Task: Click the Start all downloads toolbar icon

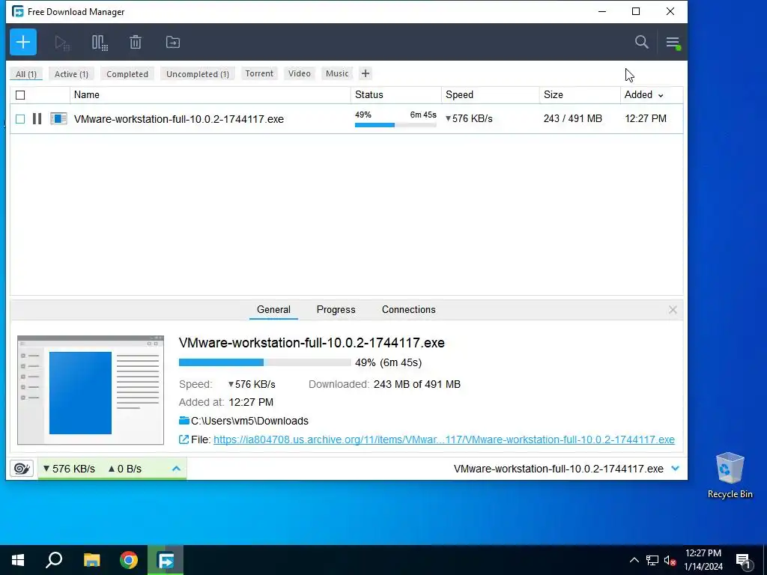Action: pyautogui.click(x=63, y=43)
